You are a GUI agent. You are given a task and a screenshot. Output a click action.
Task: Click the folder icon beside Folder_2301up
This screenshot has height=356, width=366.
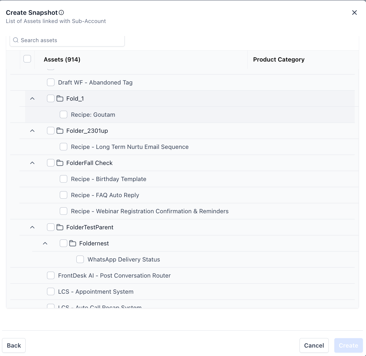[60, 130]
